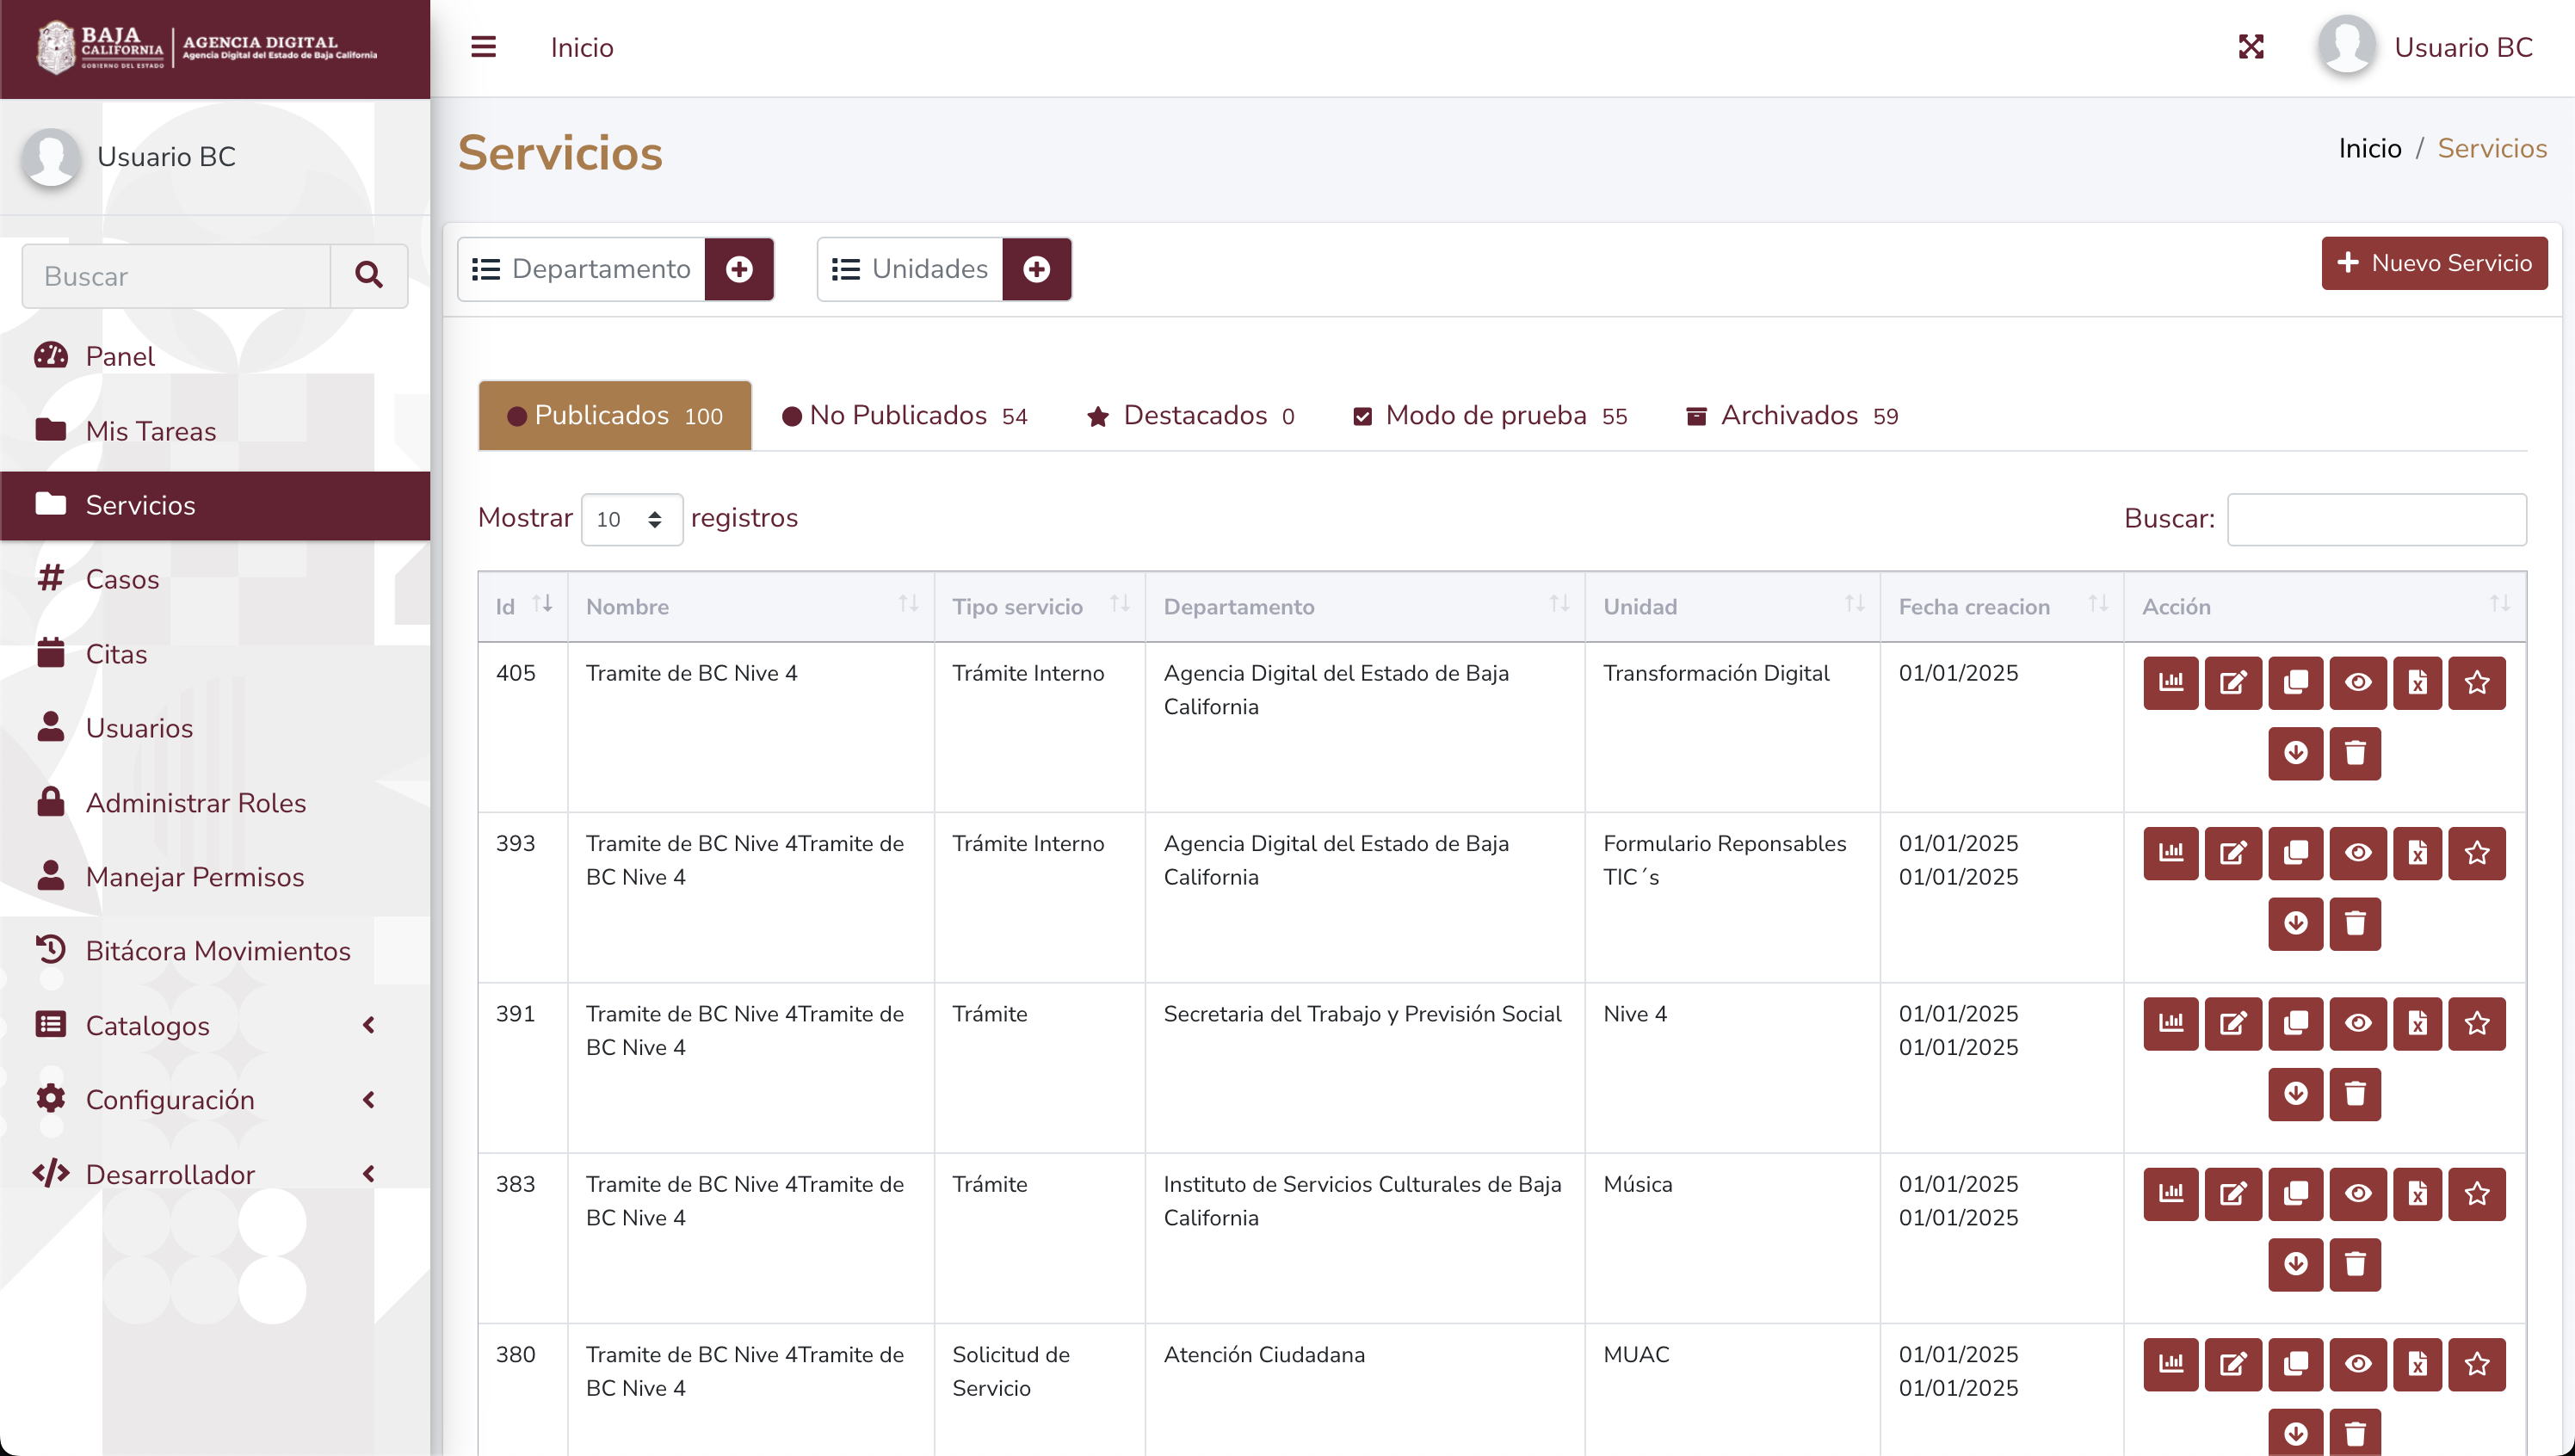Open the Archivados tab
Screen dimensions: 2575x1456
(x=1792, y=416)
